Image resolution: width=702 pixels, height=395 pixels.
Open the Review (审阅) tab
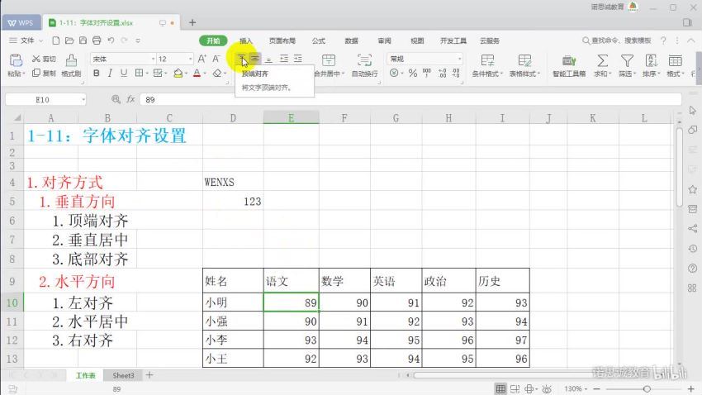point(384,40)
